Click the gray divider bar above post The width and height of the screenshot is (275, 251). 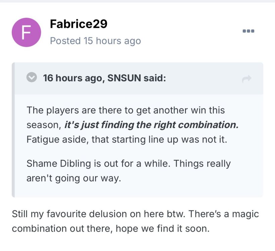[137, 1]
